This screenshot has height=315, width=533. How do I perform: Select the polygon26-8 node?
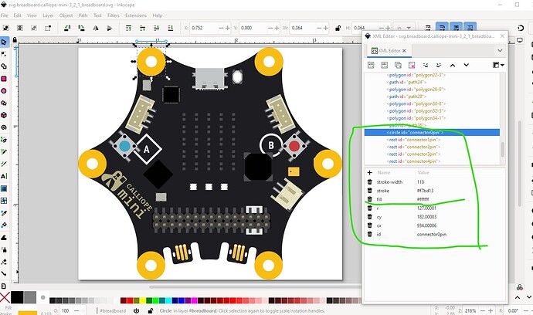[416, 90]
